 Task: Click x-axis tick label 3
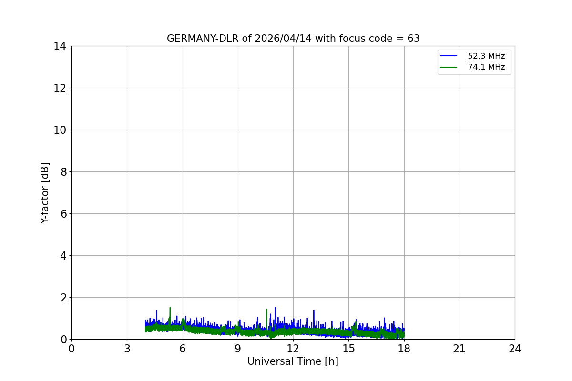tap(127, 349)
